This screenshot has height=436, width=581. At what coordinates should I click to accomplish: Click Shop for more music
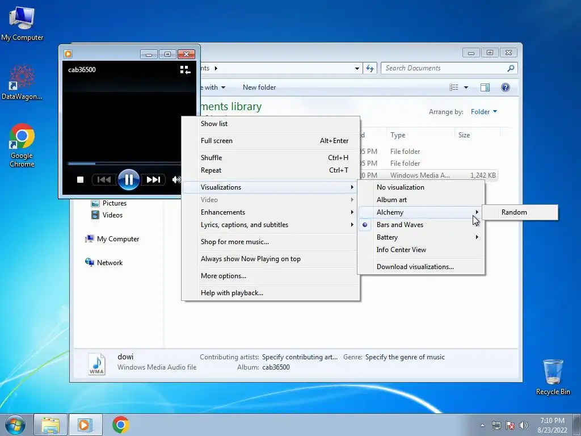click(271, 242)
